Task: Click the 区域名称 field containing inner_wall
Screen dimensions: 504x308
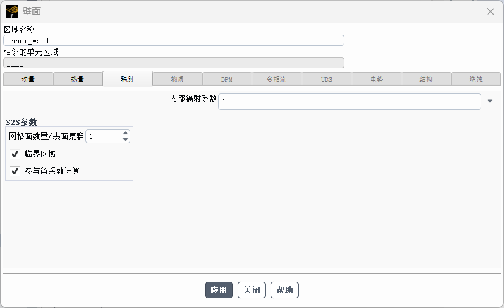Action: click(174, 40)
